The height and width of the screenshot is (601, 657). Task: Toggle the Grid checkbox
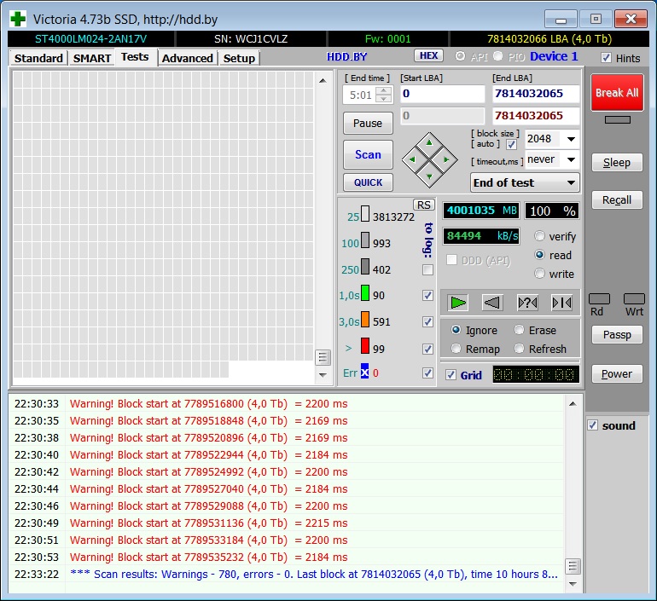pos(451,375)
